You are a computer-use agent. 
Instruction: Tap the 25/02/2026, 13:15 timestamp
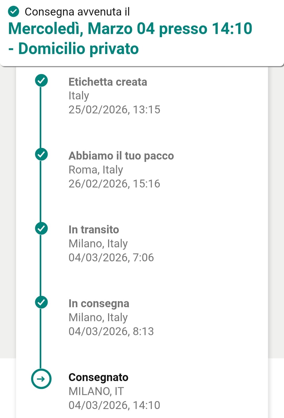tap(114, 110)
